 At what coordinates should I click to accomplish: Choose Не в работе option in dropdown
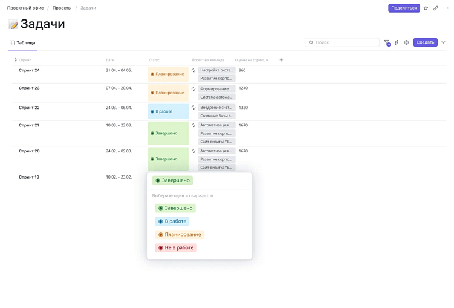point(176,248)
